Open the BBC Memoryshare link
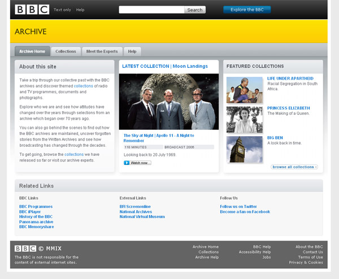This screenshot has height=279, width=339. coord(37,226)
